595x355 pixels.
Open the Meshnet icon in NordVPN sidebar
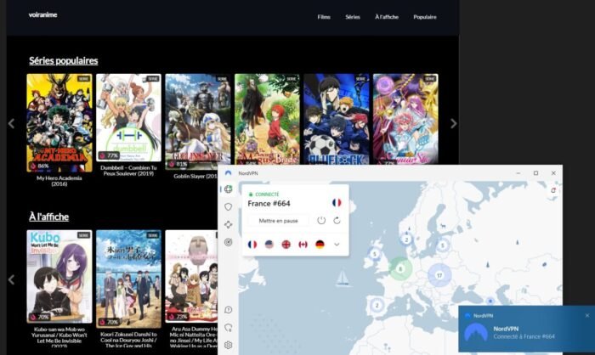pos(228,224)
